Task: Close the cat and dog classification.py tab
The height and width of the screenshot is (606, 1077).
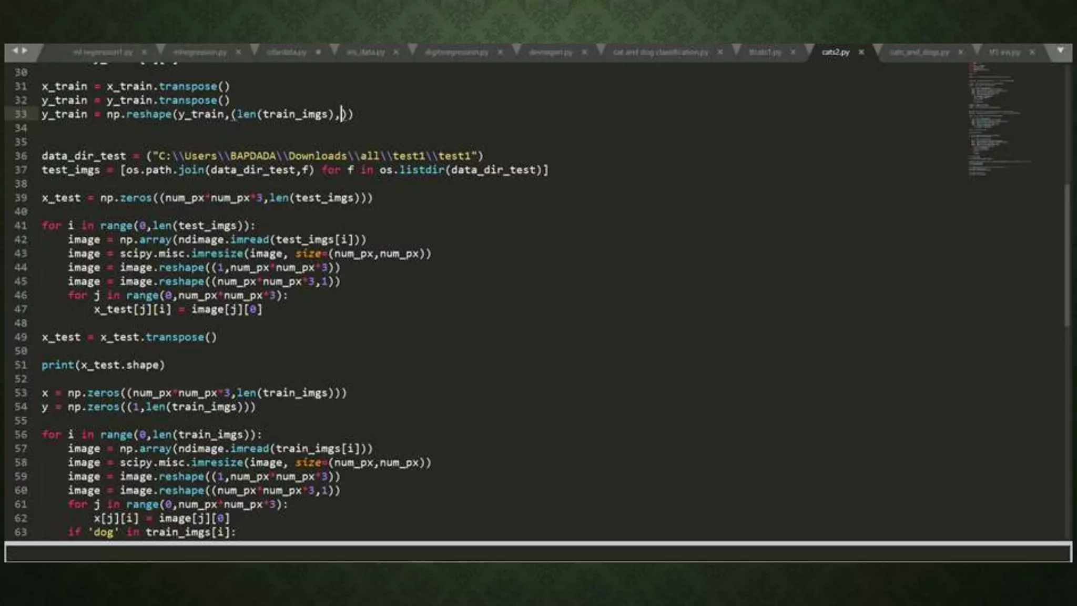Action: (720, 52)
